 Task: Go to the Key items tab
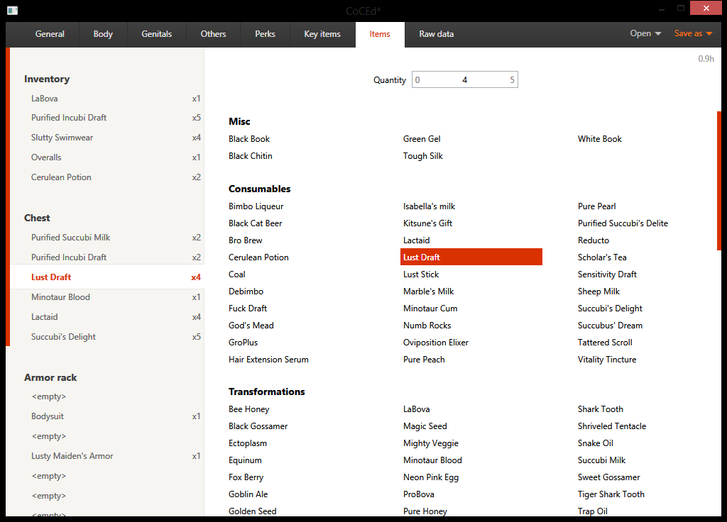pos(322,34)
